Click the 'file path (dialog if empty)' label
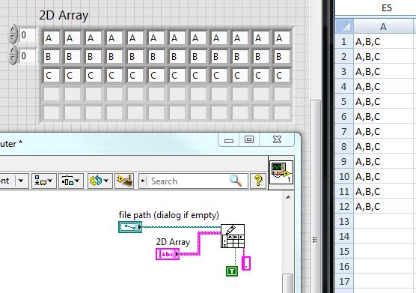Screen dimensions: 416x293 169,215
